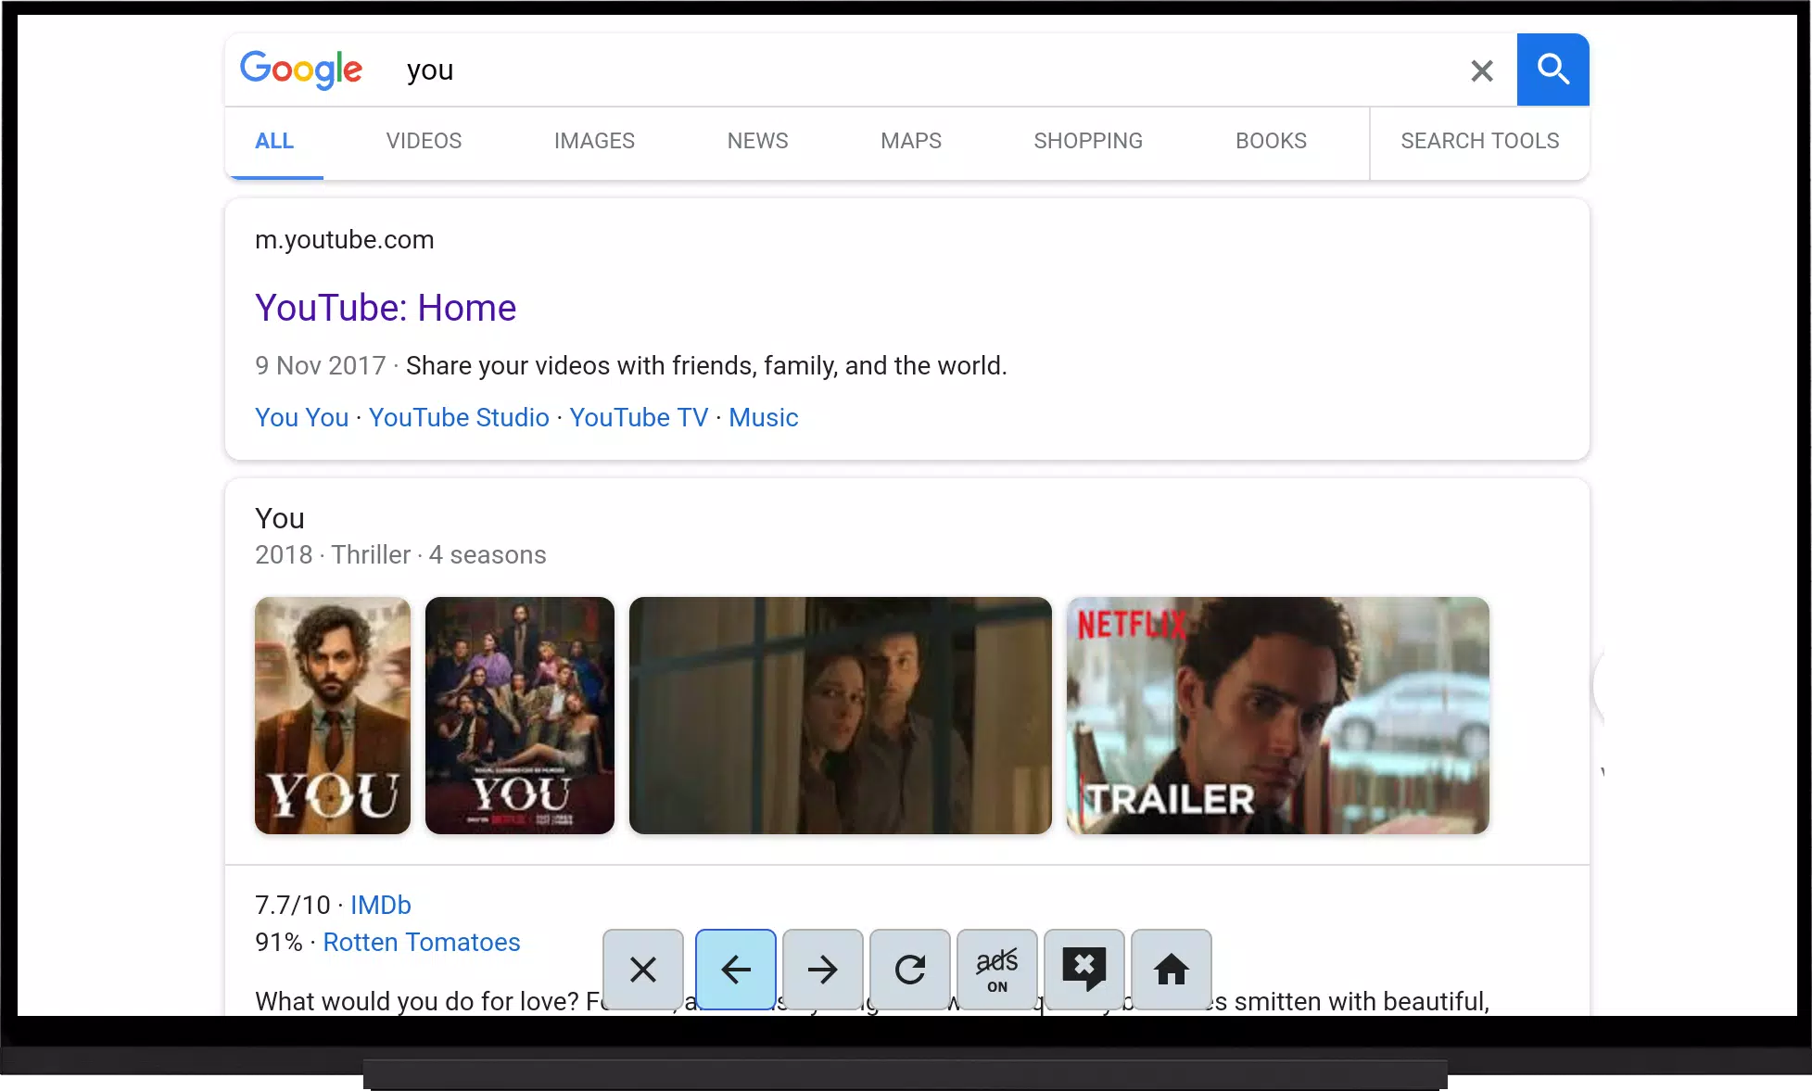
Task: Open the IMDb rating link
Action: click(381, 906)
